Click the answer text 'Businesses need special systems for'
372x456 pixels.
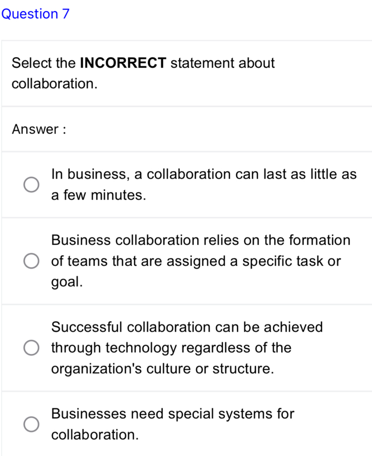click(x=173, y=413)
